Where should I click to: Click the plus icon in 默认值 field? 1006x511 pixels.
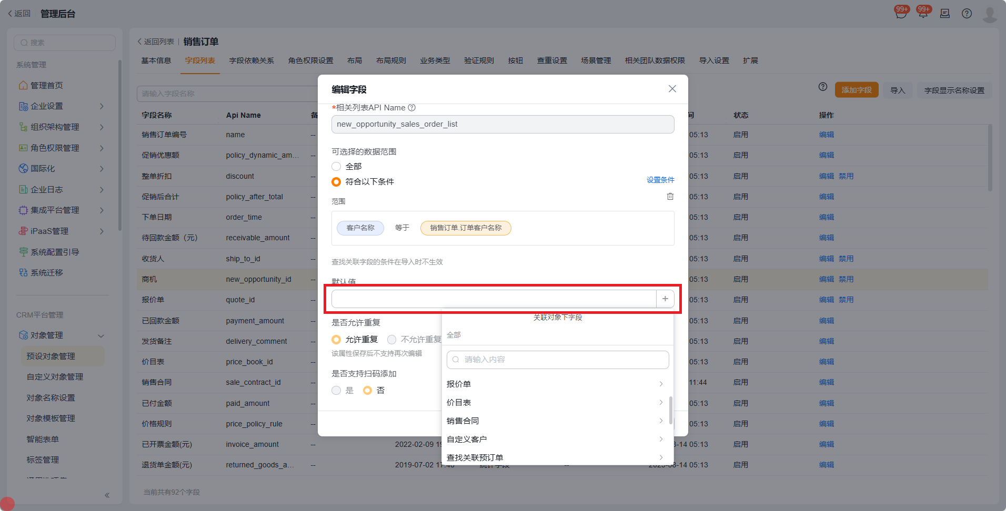coord(665,299)
